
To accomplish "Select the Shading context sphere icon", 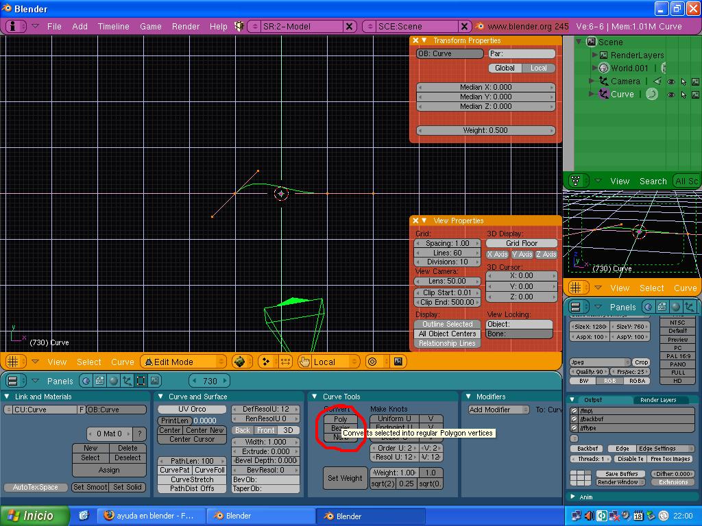I will pos(114,381).
